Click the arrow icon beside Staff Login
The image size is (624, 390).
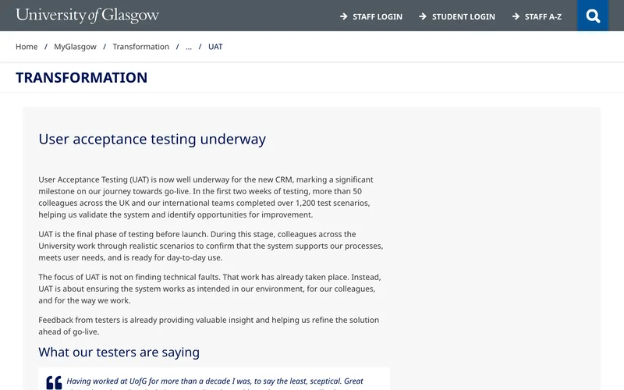pos(344,16)
